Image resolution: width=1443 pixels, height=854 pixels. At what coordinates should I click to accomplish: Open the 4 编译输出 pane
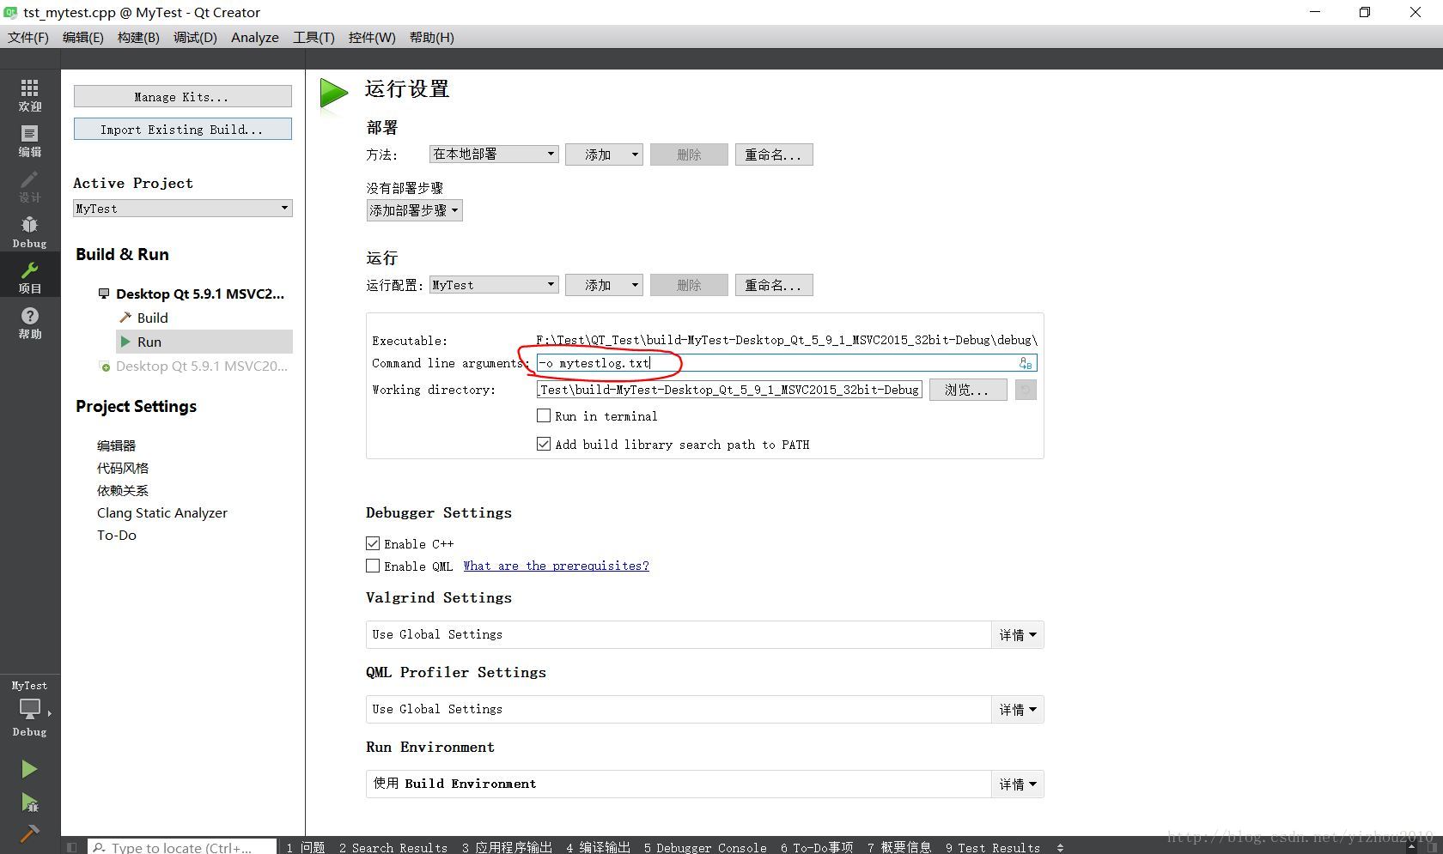click(x=599, y=847)
